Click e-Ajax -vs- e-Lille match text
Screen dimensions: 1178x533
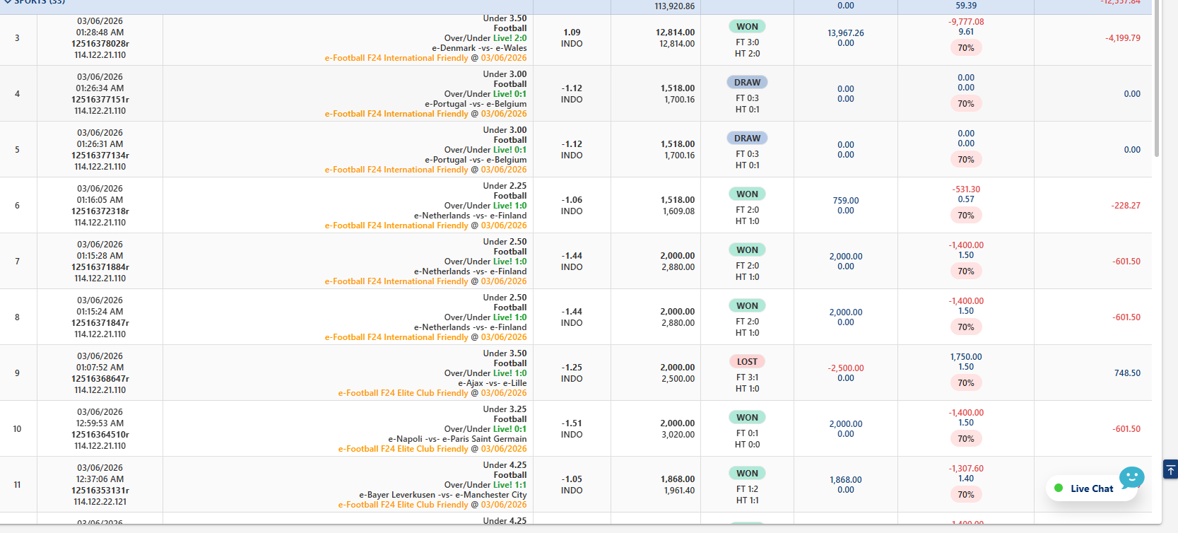point(493,383)
